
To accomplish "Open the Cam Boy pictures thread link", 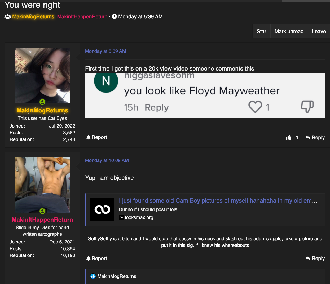I will [x=218, y=201].
